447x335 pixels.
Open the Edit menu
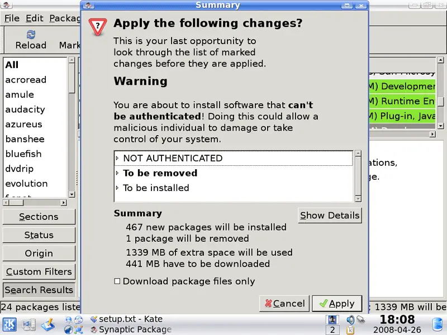click(x=34, y=18)
